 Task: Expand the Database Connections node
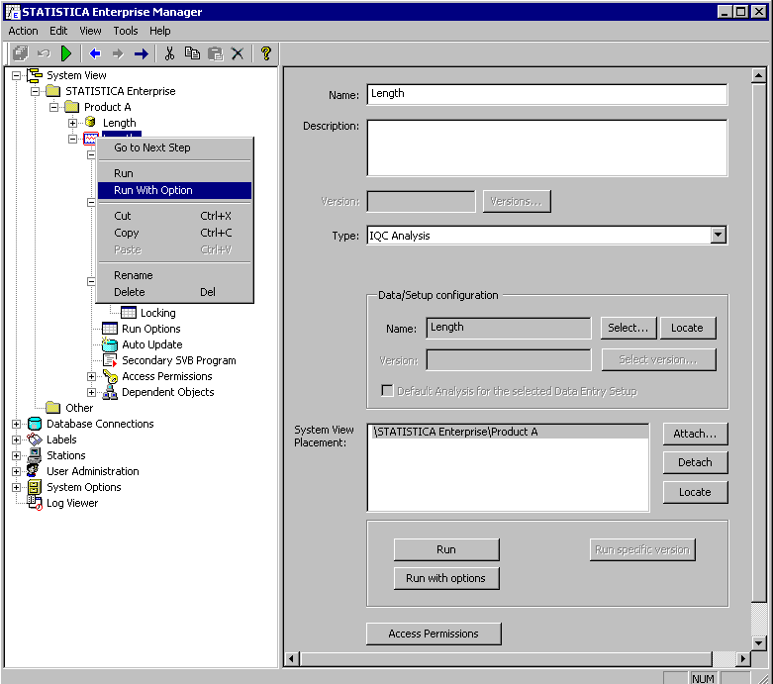[x=16, y=424]
